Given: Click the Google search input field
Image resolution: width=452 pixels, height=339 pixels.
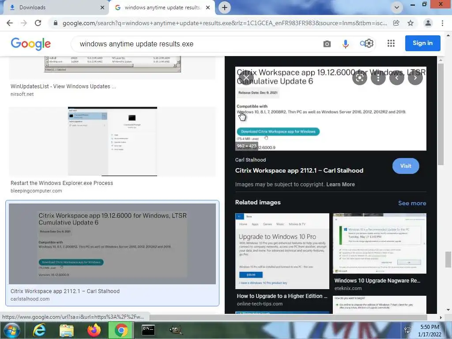Looking at the screenshot, I should pos(199,44).
